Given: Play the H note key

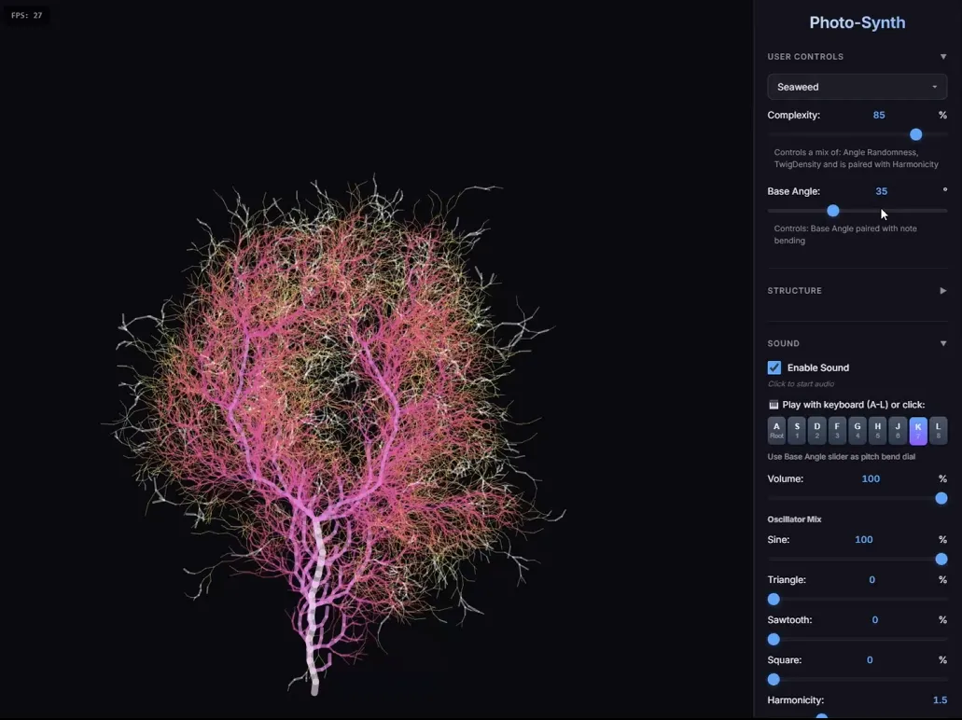Looking at the screenshot, I should pyautogui.click(x=877, y=430).
